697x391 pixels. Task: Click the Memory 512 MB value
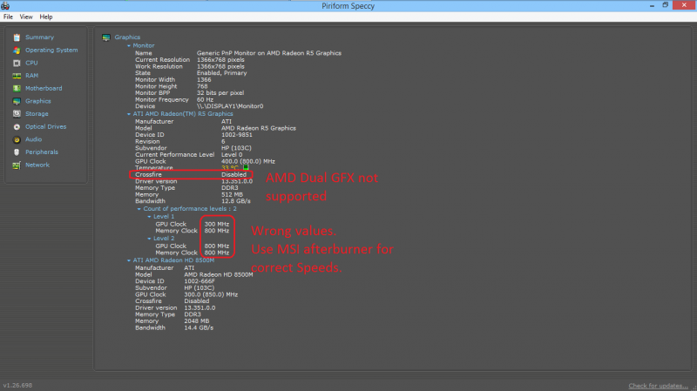click(x=232, y=194)
